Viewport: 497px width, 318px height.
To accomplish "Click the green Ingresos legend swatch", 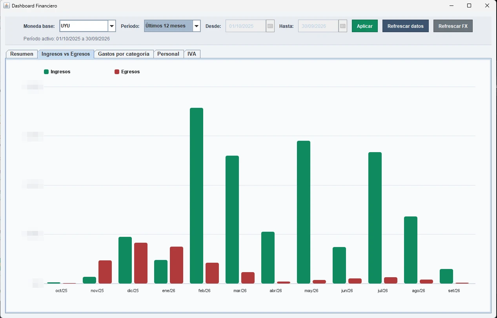I will coord(46,72).
